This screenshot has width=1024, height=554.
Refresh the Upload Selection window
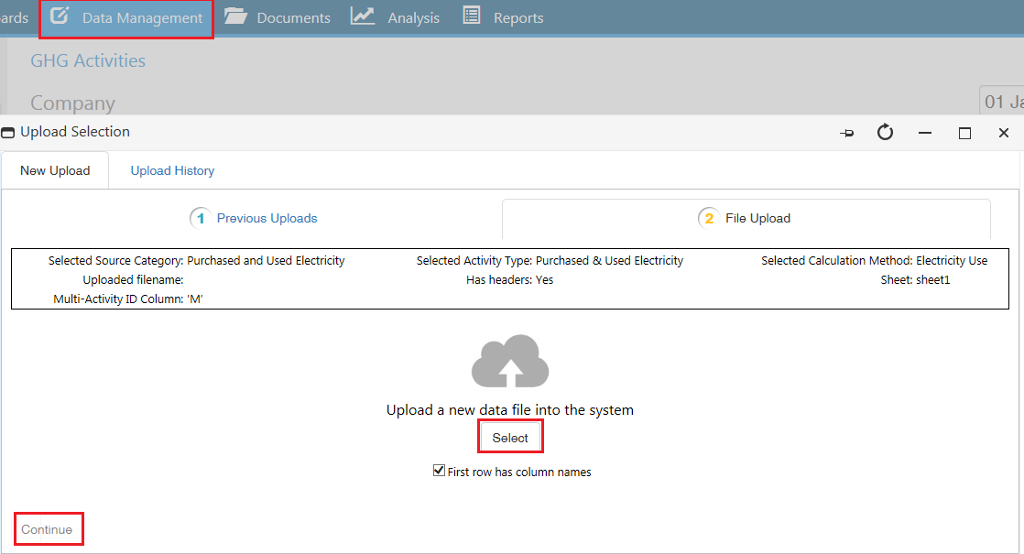885,133
